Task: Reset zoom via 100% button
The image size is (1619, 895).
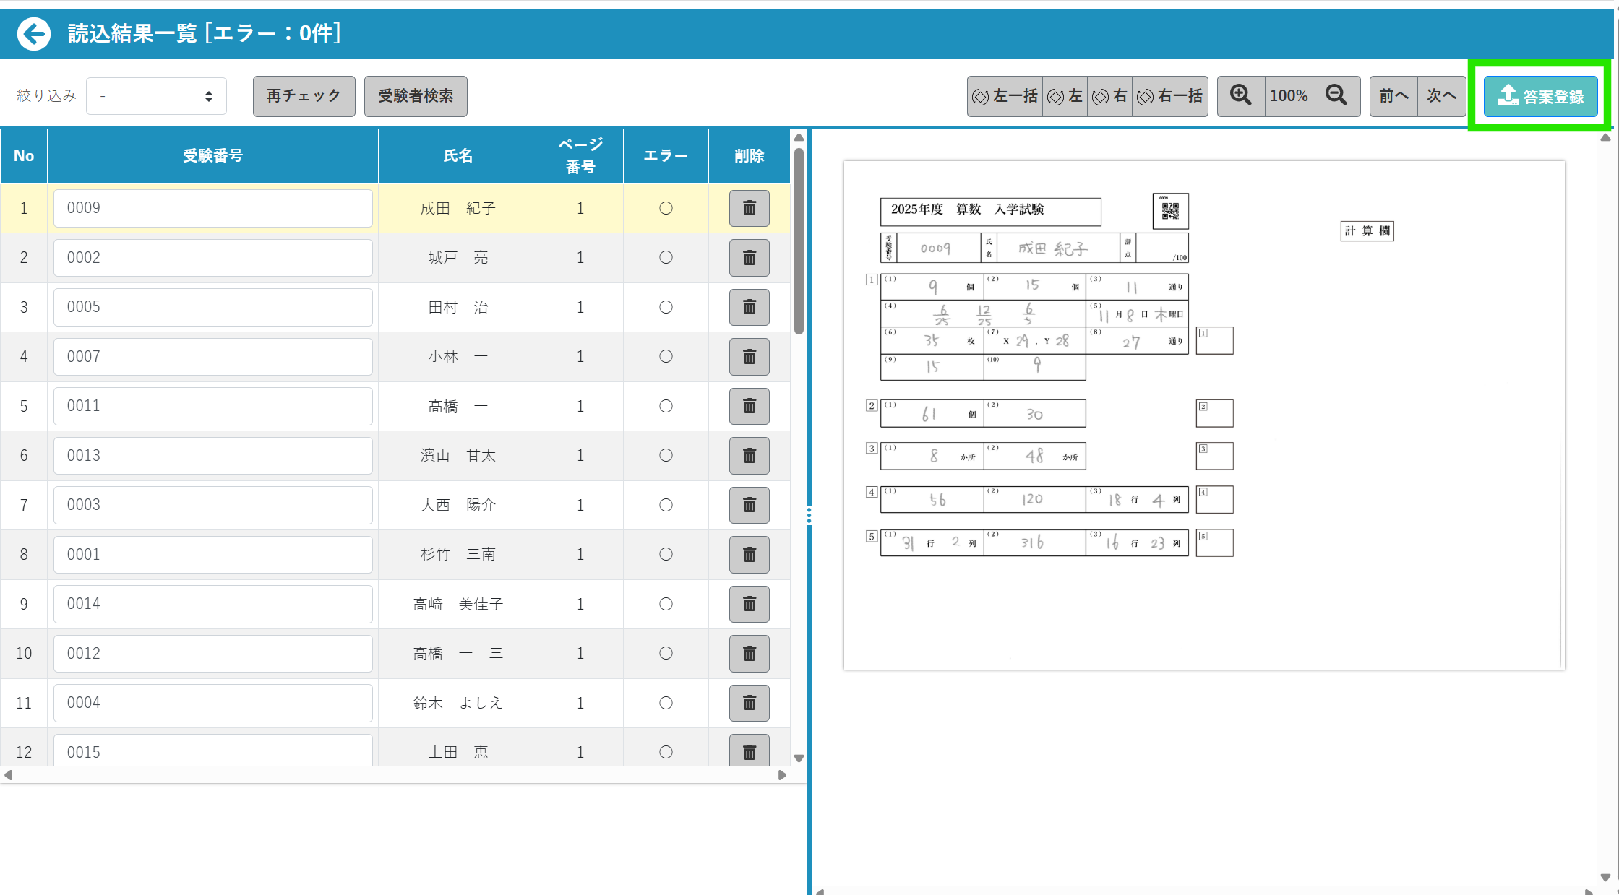Action: 1288,96
